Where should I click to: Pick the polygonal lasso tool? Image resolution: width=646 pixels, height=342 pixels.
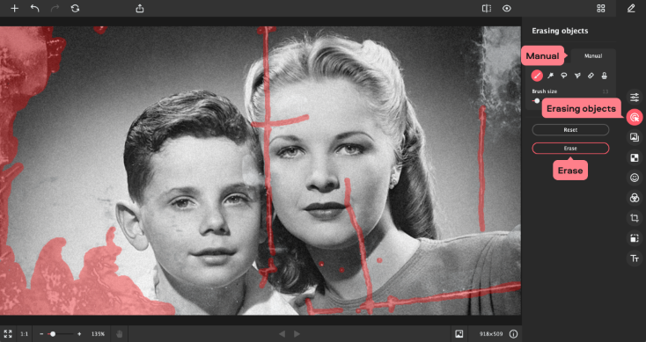pyautogui.click(x=577, y=76)
